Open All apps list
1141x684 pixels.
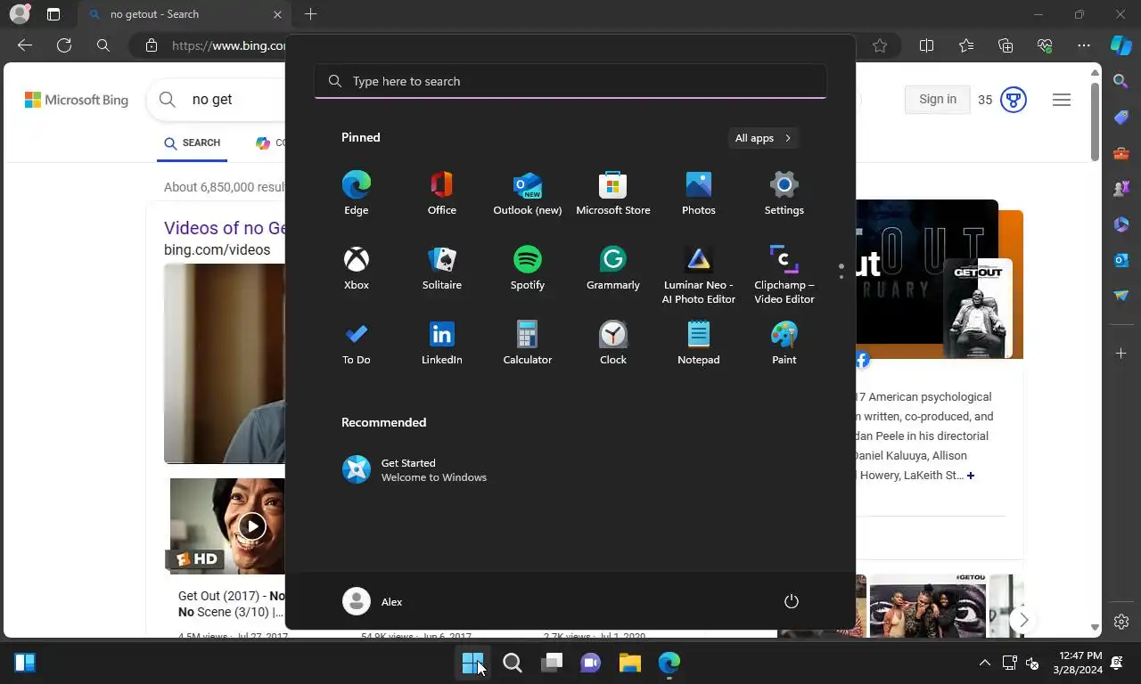[x=763, y=138]
